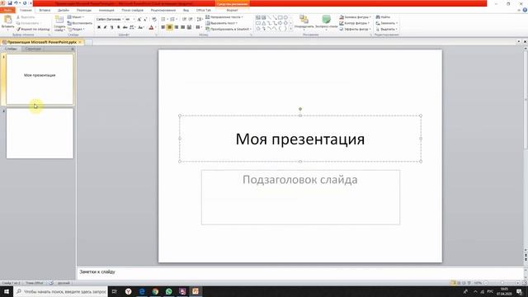Switch to the Insert (Вставка) tab
This screenshot has height=297, width=528.
pos(45,11)
